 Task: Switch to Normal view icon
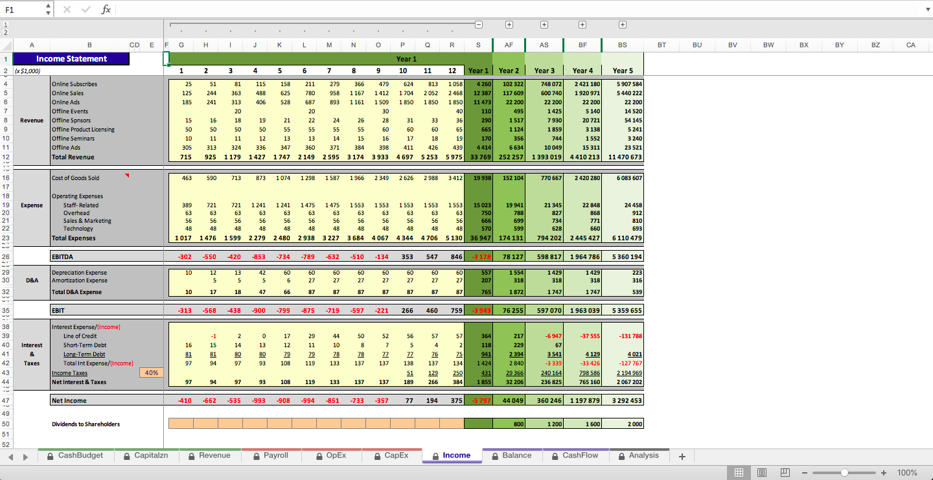[738, 473]
